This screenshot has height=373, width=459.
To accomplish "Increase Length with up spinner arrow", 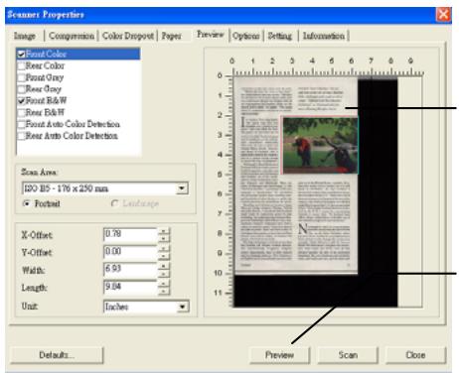I will pos(164,284).
